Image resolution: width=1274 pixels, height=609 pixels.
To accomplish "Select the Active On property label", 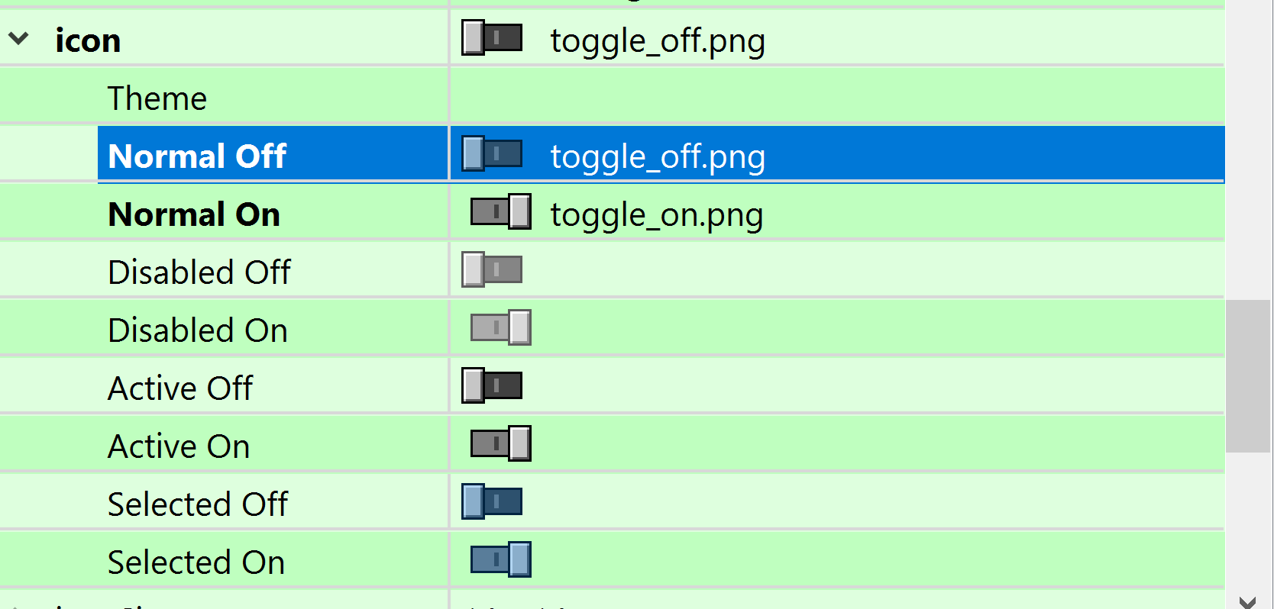I will point(179,446).
